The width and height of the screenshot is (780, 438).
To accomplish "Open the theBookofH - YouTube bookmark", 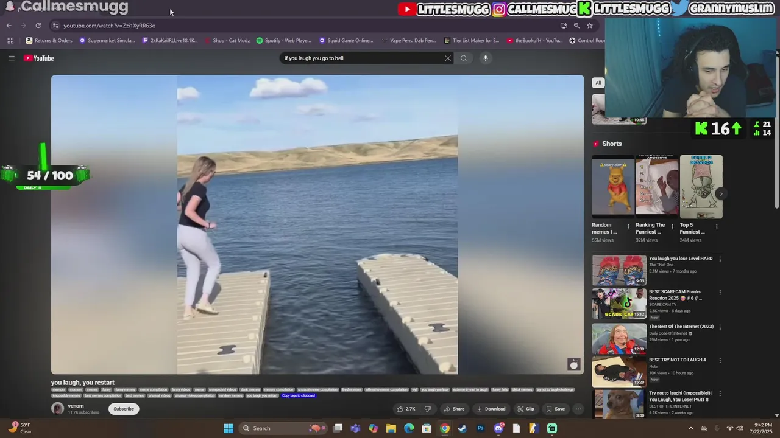I will click(x=534, y=40).
